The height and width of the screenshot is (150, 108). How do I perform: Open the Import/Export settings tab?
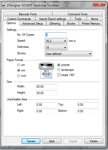53,19
